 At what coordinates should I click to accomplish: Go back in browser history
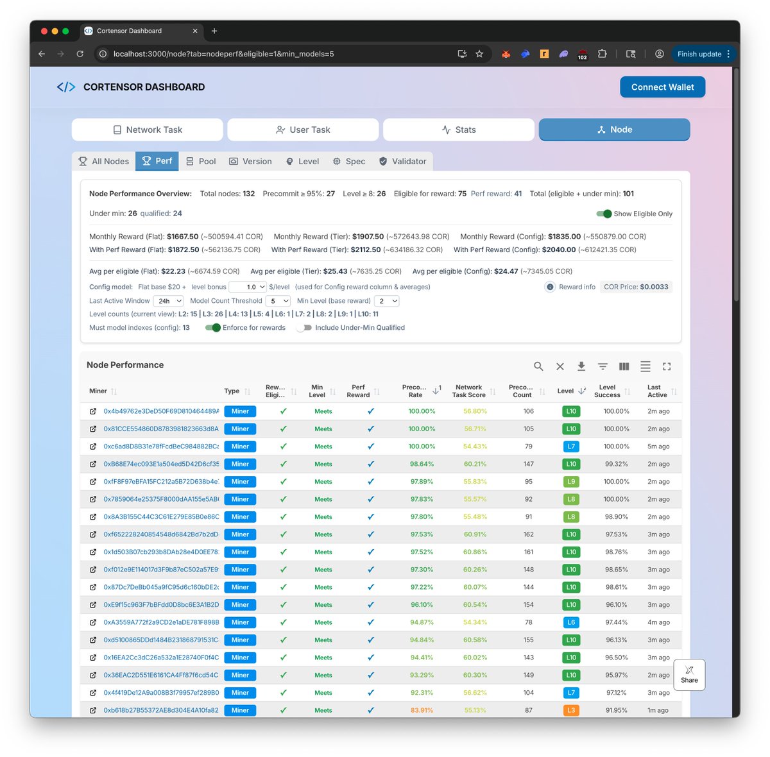42,54
